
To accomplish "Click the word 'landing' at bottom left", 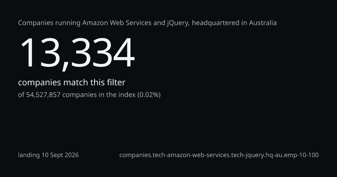I will tap(29, 155).
